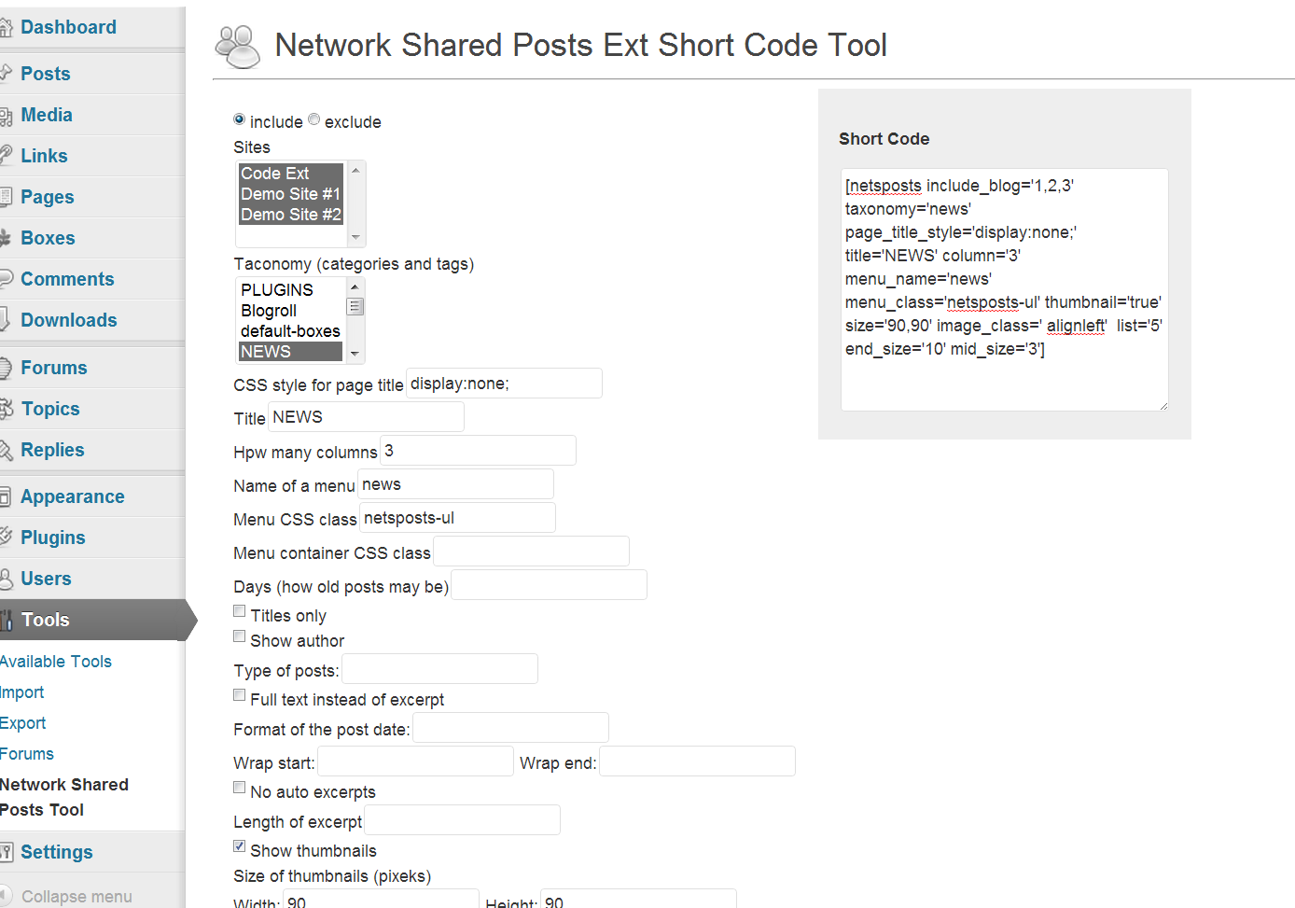Uncheck the Show thumbnails checkbox
The width and height of the screenshot is (1295, 908).
click(x=240, y=846)
